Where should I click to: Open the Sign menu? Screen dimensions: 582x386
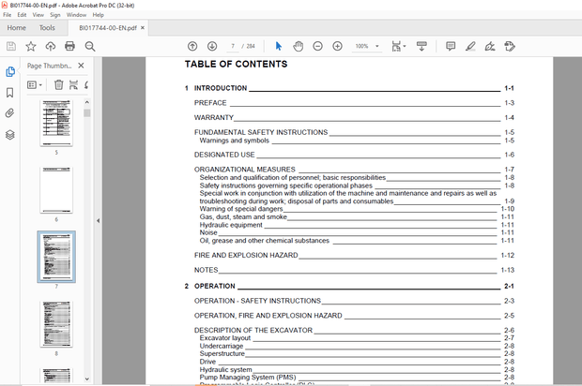(55, 15)
